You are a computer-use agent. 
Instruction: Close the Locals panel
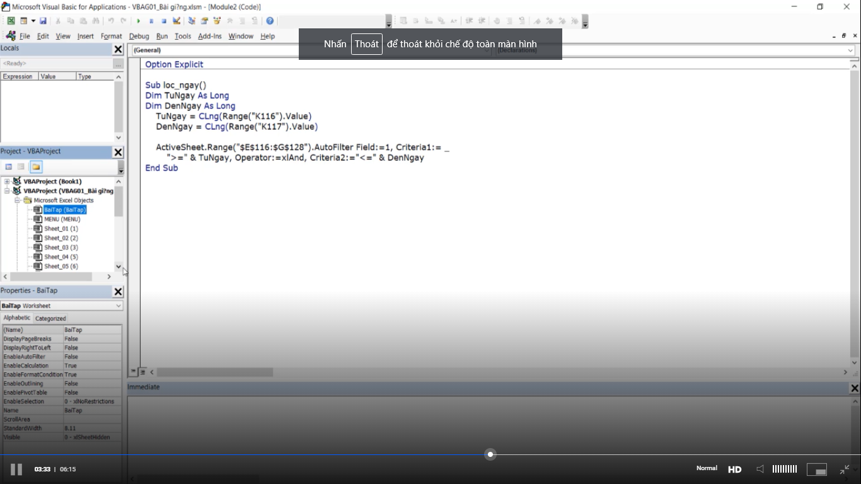point(118,49)
